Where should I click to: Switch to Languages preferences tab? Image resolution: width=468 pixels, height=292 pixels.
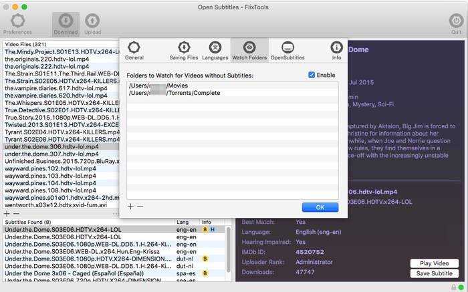(215, 50)
